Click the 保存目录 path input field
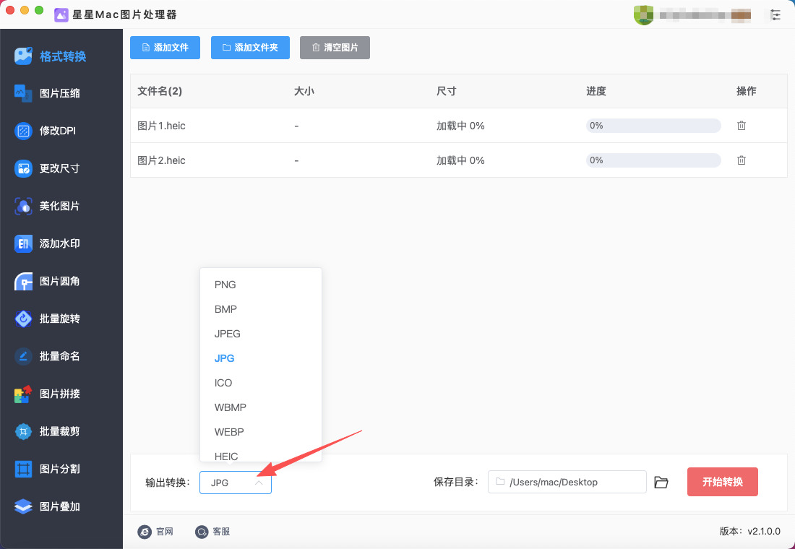 567,482
